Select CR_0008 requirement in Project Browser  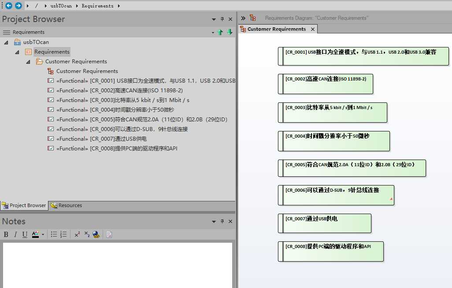coord(117,149)
